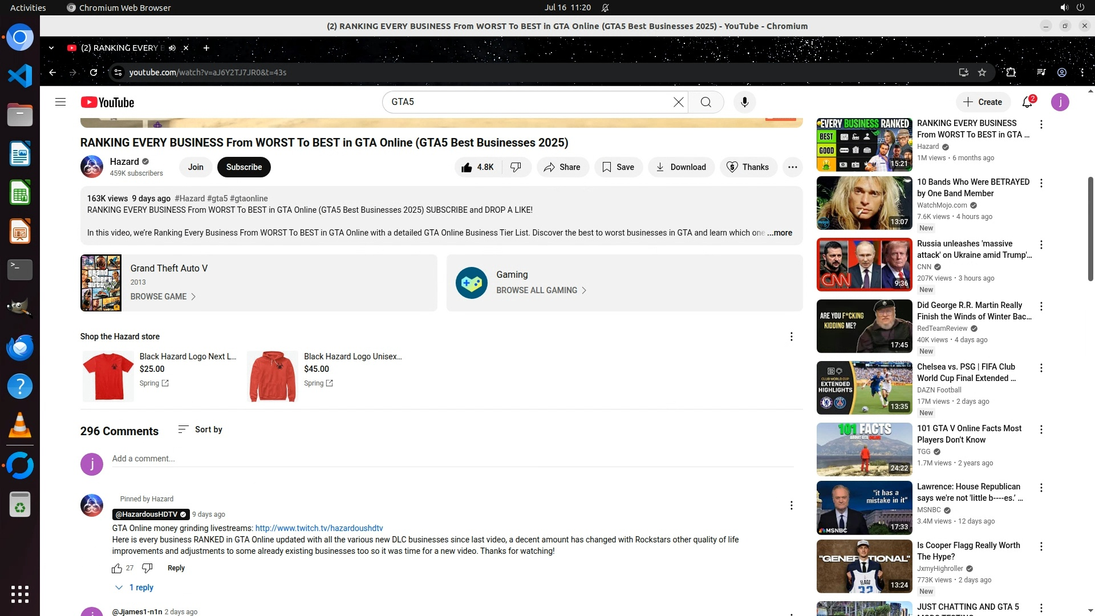This screenshot has height=616, width=1095.
Task: Click the search magnifier button
Action: click(x=706, y=102)
